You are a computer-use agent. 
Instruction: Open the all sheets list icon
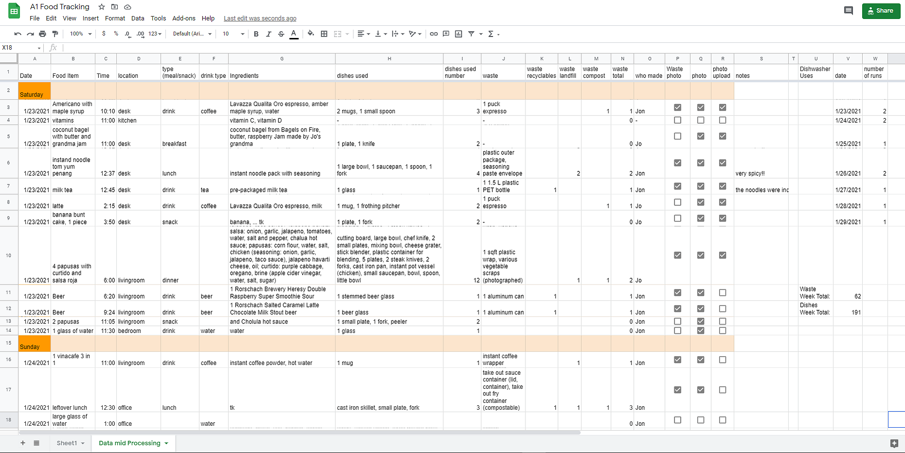36,443
